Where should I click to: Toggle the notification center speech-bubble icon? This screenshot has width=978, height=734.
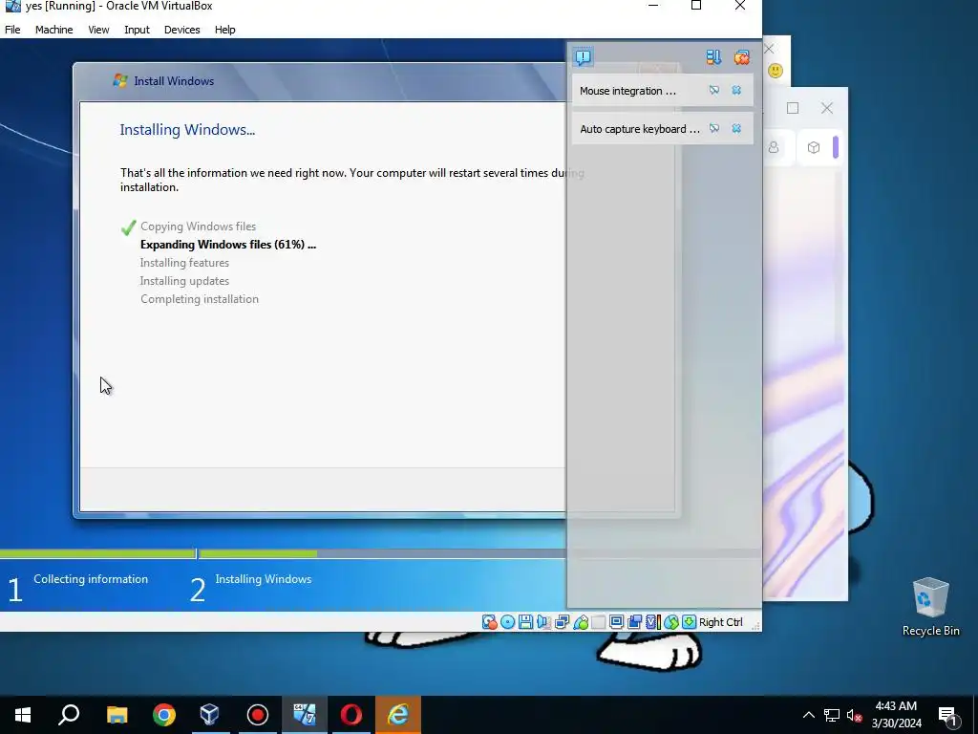point(584,57)
